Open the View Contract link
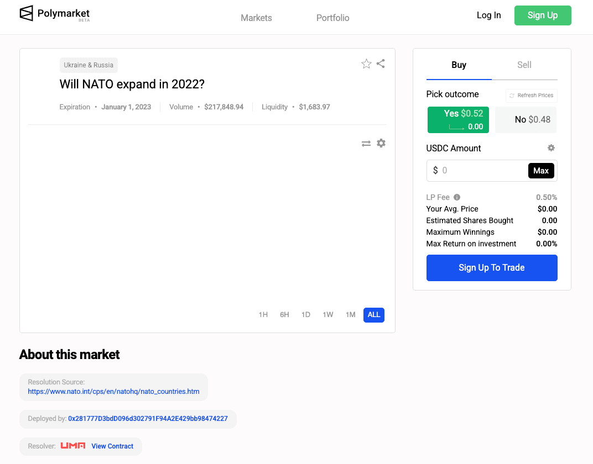The width and height of the screenshot is (593, 464). [112, 446]
